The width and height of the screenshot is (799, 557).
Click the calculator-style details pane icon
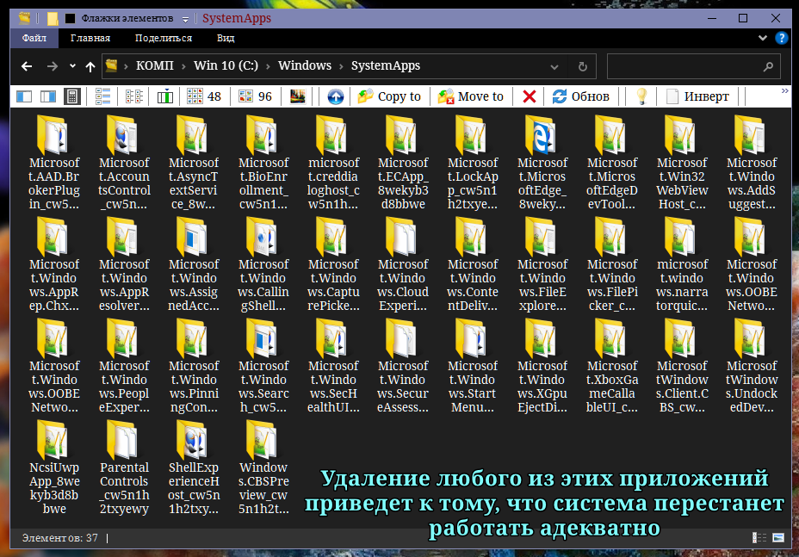click(x=71, y=96)
